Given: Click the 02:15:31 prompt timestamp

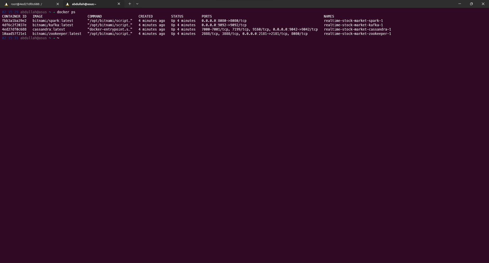Looking at the screenshot, I should point(10,38).
